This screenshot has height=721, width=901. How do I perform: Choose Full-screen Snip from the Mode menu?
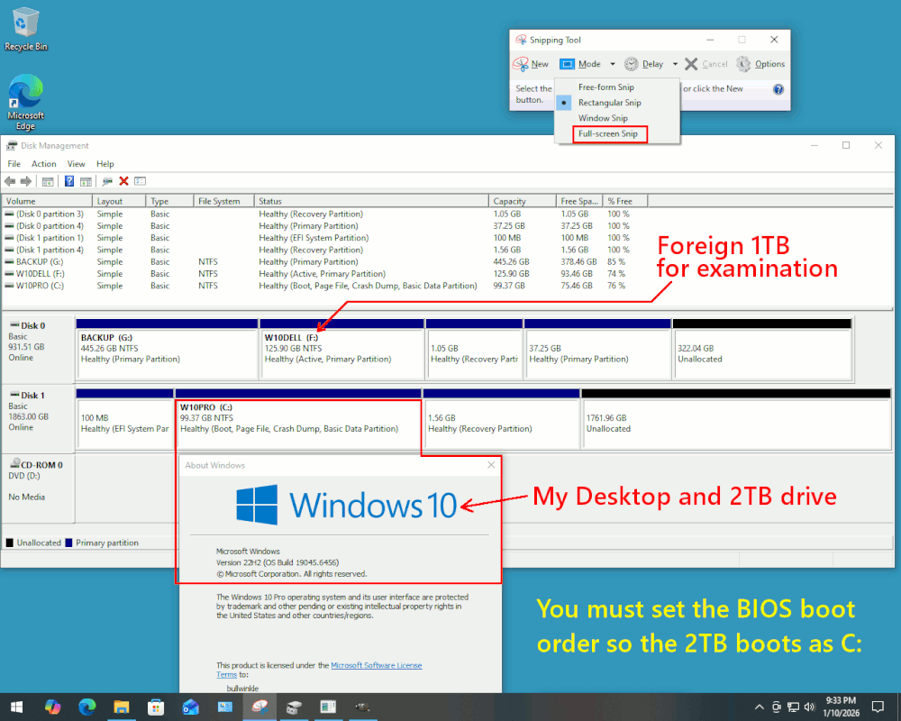[608, 133]
